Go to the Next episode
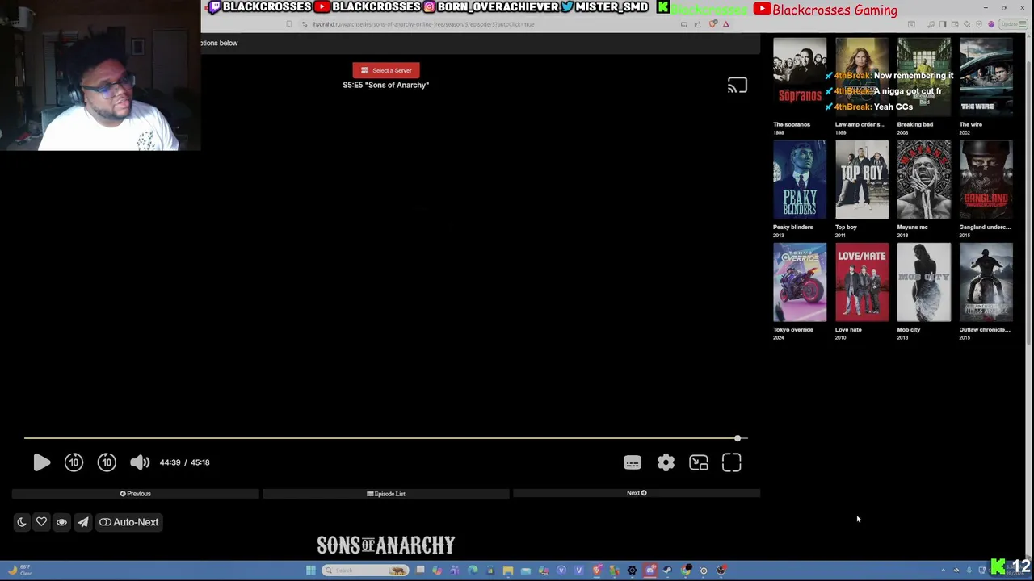 coord(637,493)
